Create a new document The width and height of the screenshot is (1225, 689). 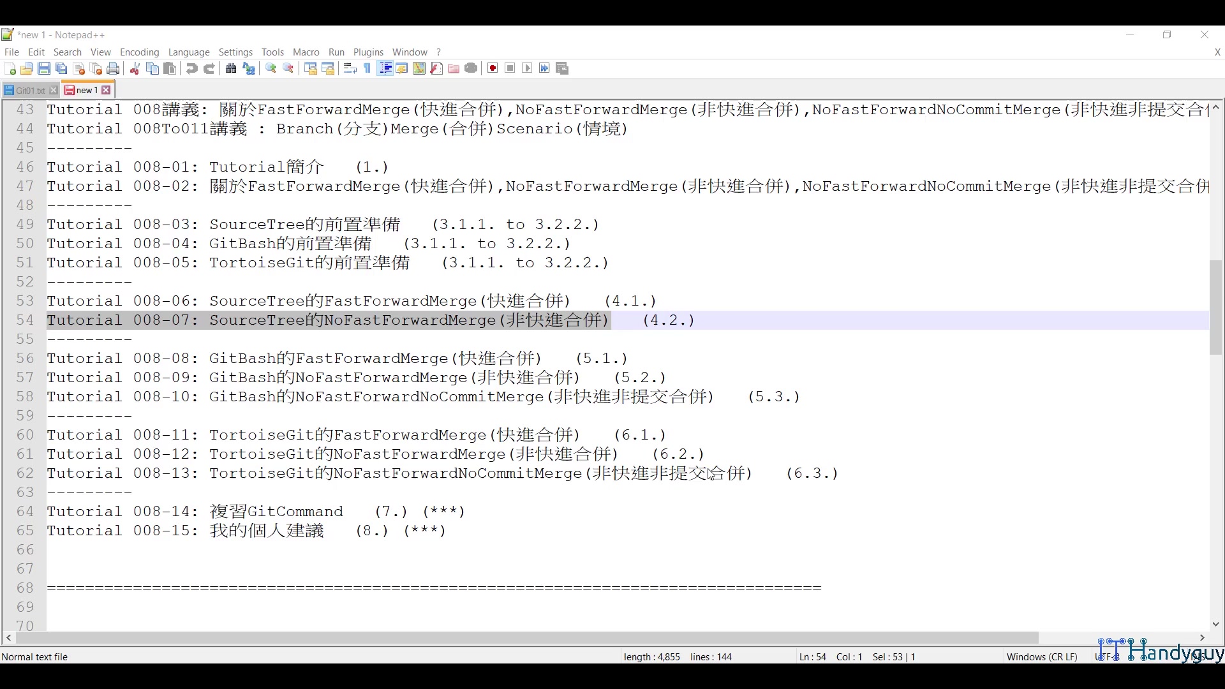click(10, 68)
